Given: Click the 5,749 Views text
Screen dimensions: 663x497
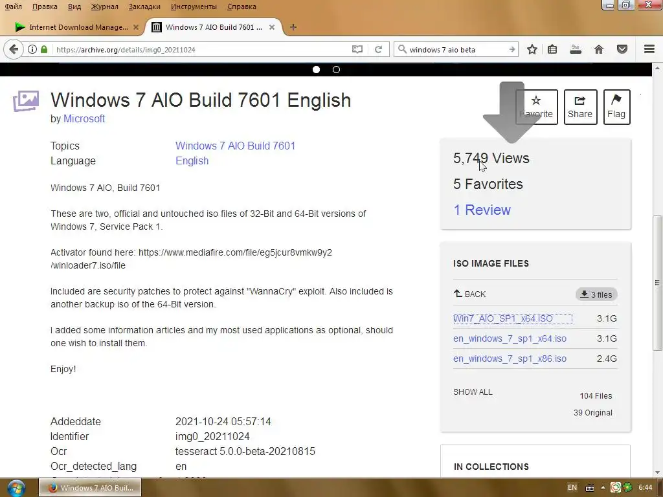Looking at the screenshot, I should 491,158.
